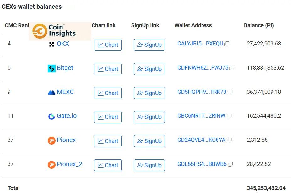
Task: Open Chart for OKX row
Action: 108,45
